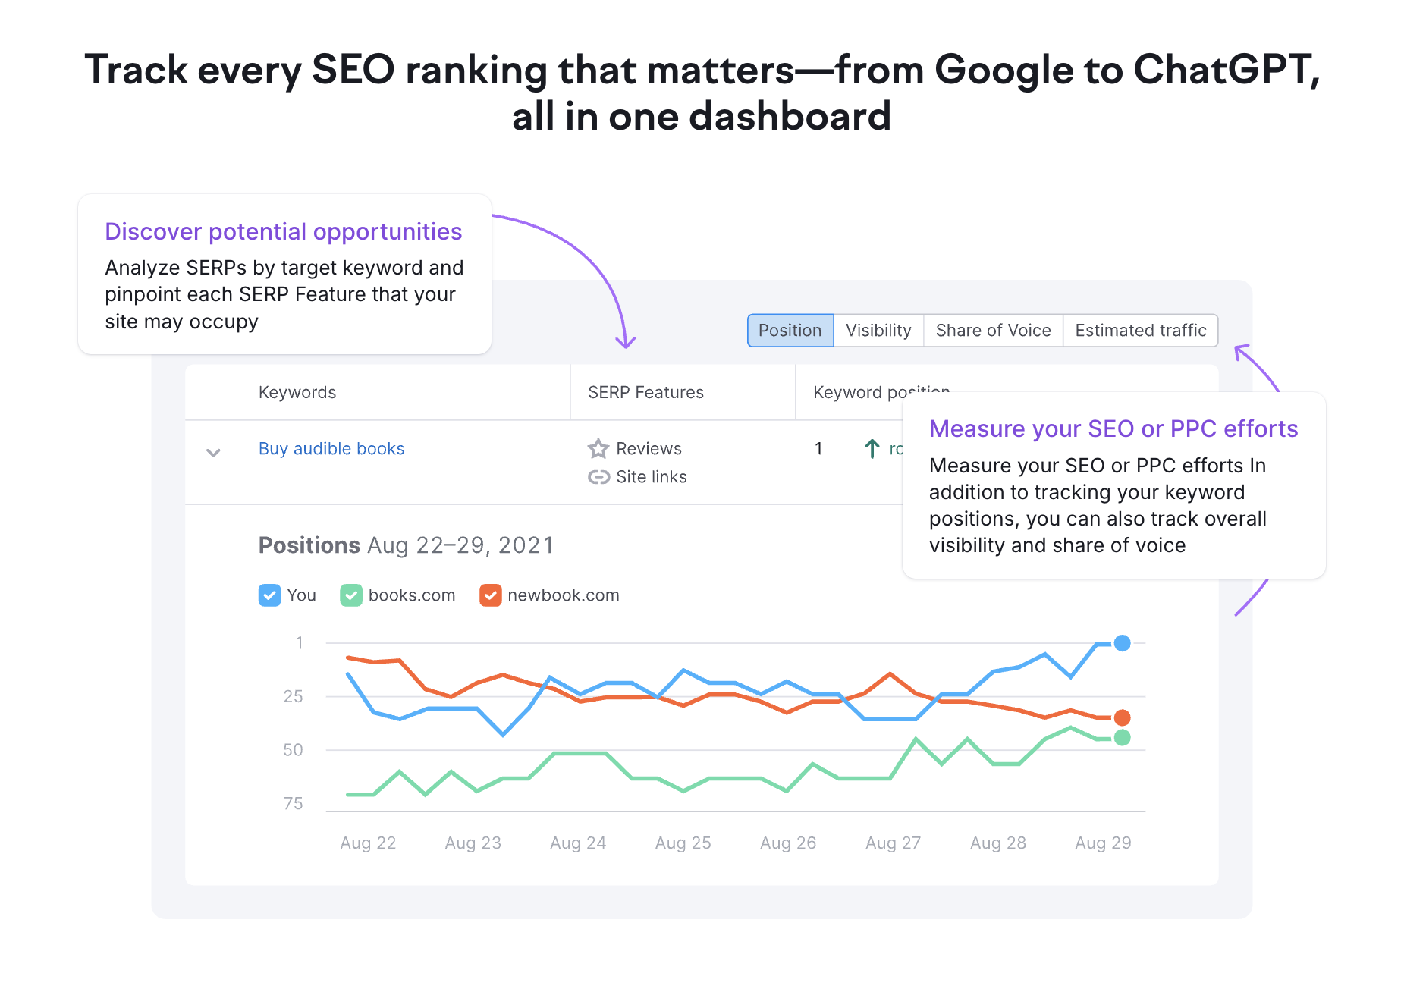The width and height of the screenshot is (1426, 995).
Task: Click the Keywords column header
Action: [x=297, y=393]
